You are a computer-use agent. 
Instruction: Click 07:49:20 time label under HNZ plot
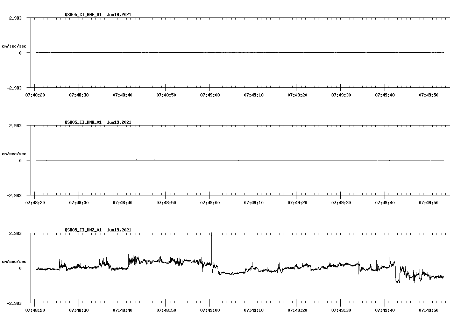297,310
